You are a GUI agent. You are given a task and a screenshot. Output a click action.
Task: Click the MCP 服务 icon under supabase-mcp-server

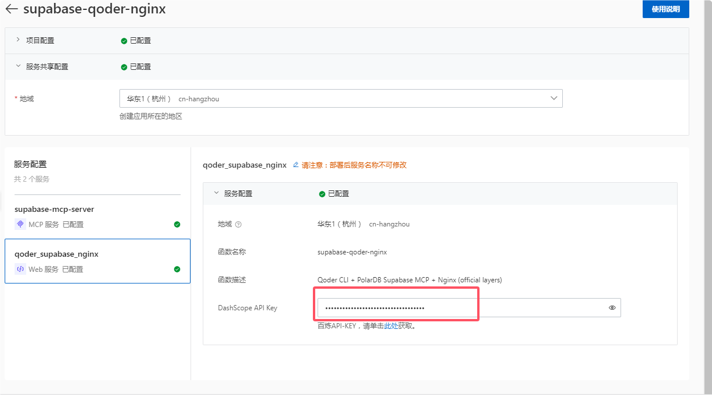(19, 224)
